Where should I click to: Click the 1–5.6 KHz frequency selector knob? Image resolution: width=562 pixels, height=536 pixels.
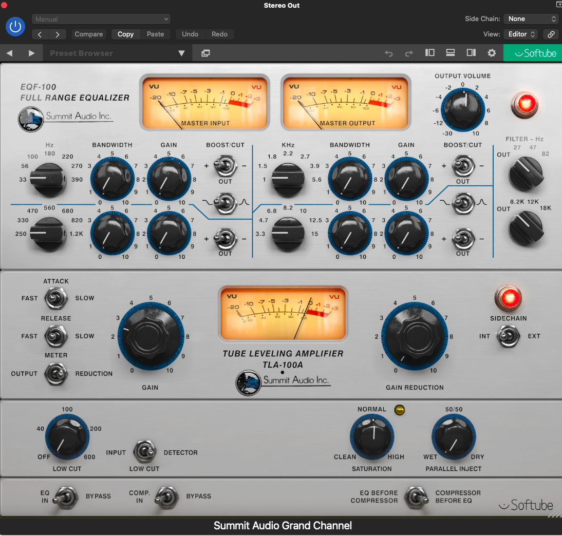point(288,179)
